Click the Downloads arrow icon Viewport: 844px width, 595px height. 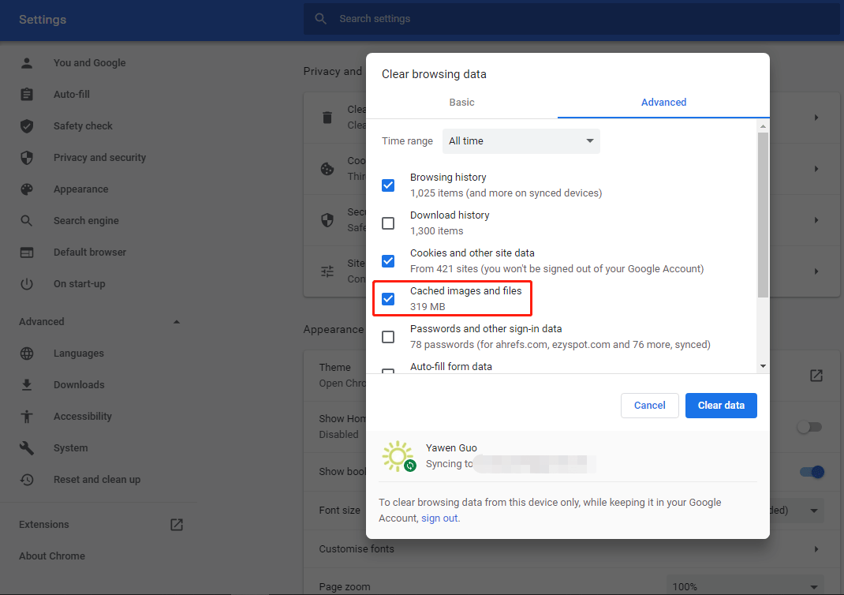[26, 384]
